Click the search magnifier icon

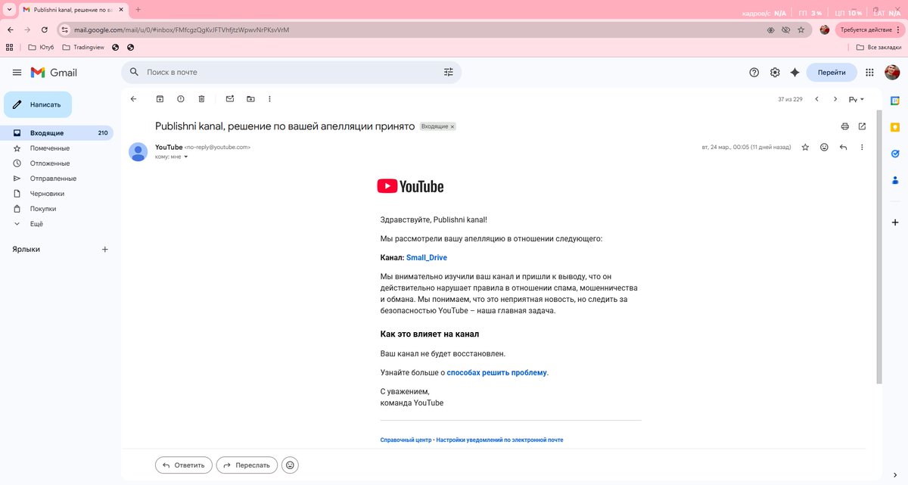(x=134, y=72)
